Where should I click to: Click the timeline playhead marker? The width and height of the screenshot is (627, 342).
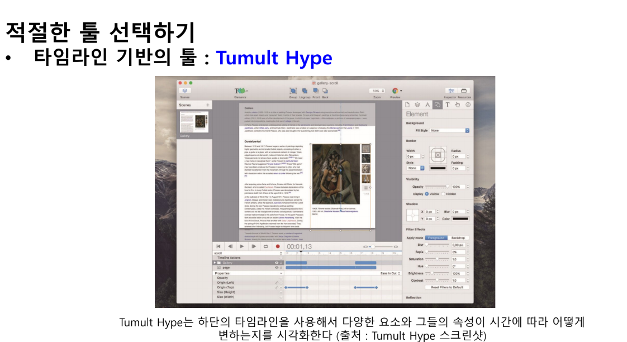[301, 253]
